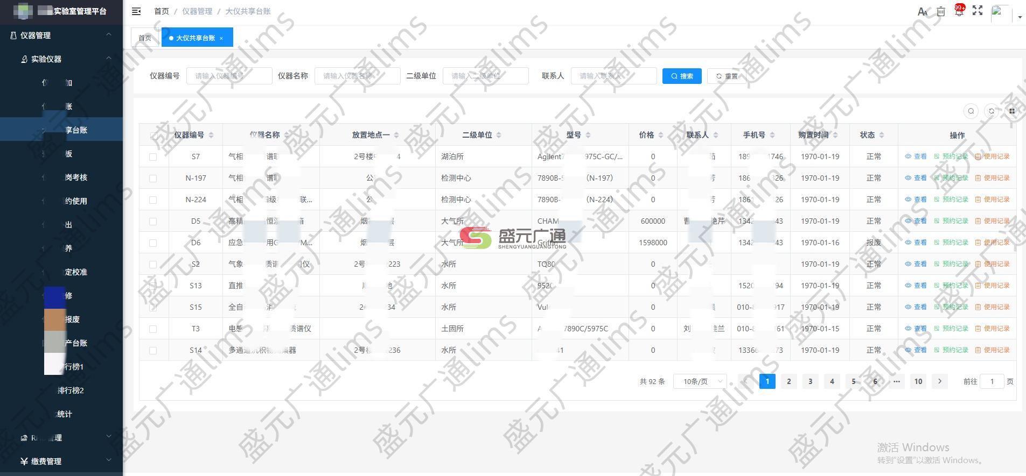Click the trash icon in top bar

(x=941, y=11)
